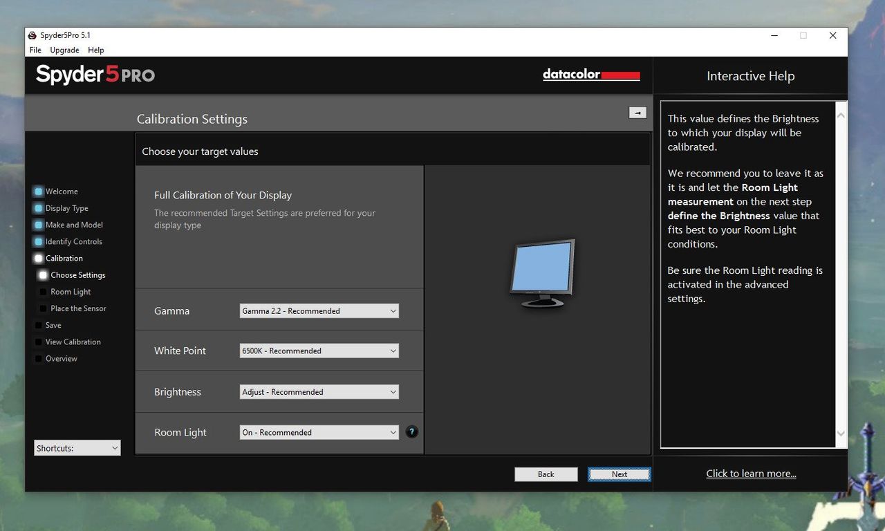Click the Interactive Help scrollbar up arrow
The width and height of the screenshot is (885, 531).
click(x=841, y=115)
